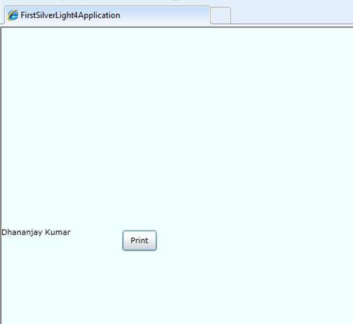Image resolution: width=353 pixels, height=324 pixels.
Task: Click the Internet Explorer icon on the tab
Action: (x=13, y=15)
